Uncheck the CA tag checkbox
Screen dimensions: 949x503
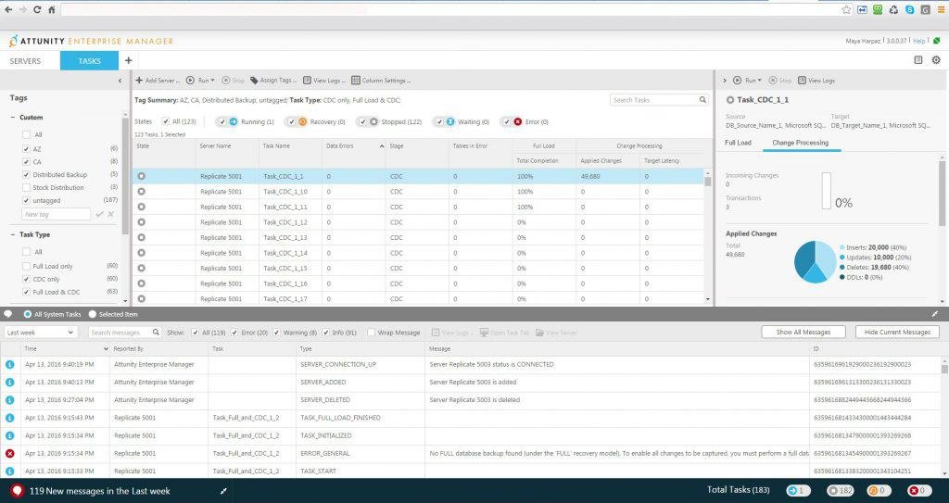(26, 161)
